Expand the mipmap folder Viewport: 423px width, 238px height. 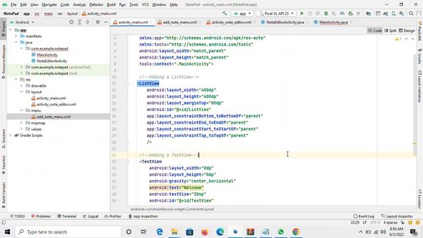(22, 123)
